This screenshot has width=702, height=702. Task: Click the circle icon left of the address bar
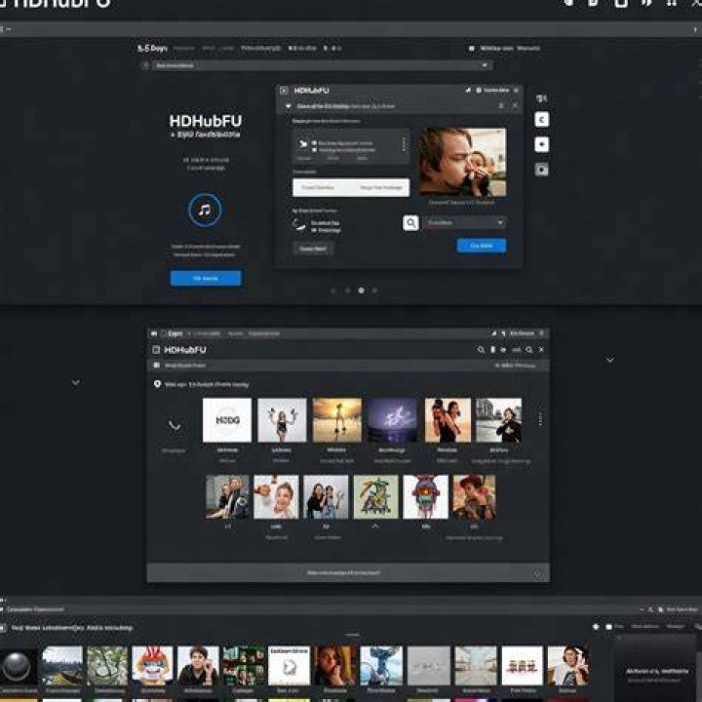[145, 65]
